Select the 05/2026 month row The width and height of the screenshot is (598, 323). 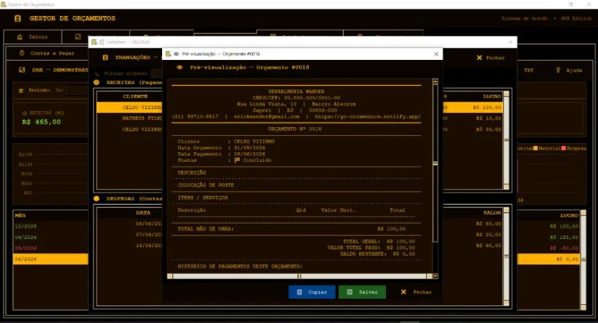(50, 248)
